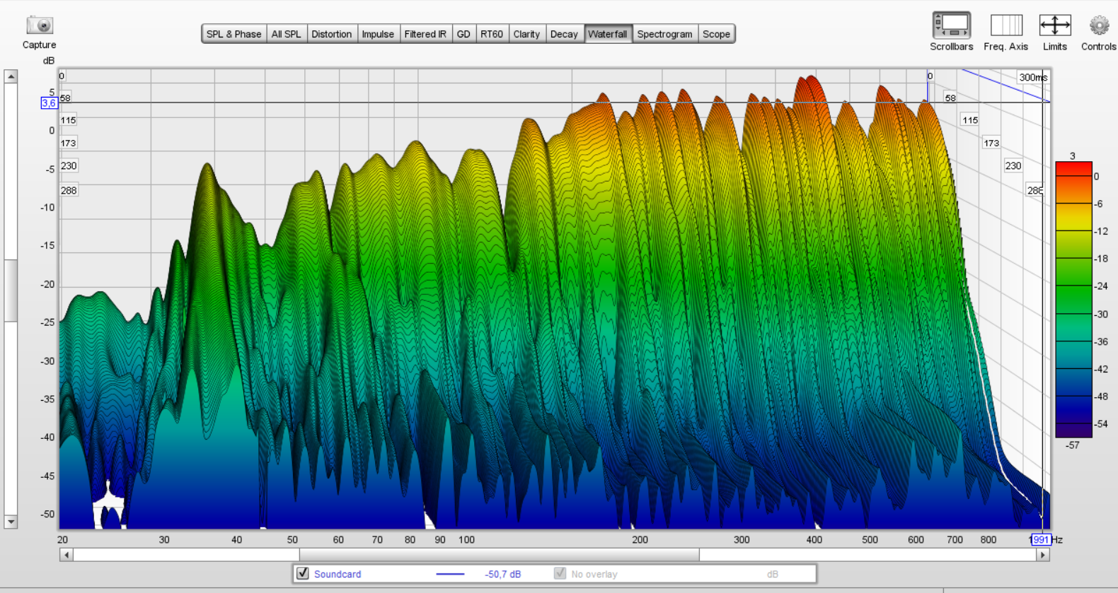Switch to the SPL & Phase tab
Image resolution: width=1118 pixels, height=593 pixels.
pos(234,34)
